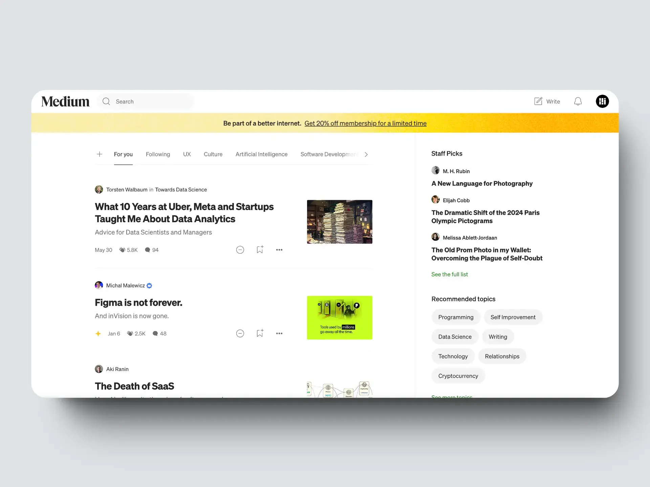This screenshot has width=650, height=487.
Task: Click the search icon to open search
Action: [106, 101]
